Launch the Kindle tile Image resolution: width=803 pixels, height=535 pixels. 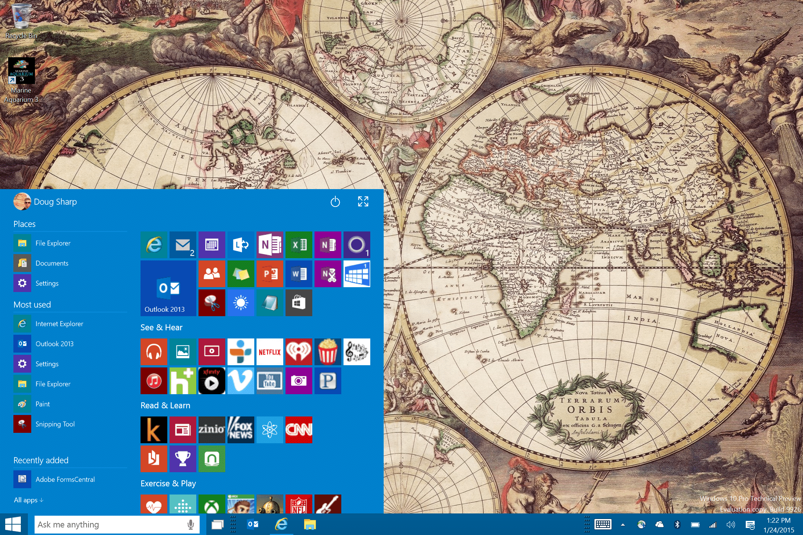click(x=154, y=430)
